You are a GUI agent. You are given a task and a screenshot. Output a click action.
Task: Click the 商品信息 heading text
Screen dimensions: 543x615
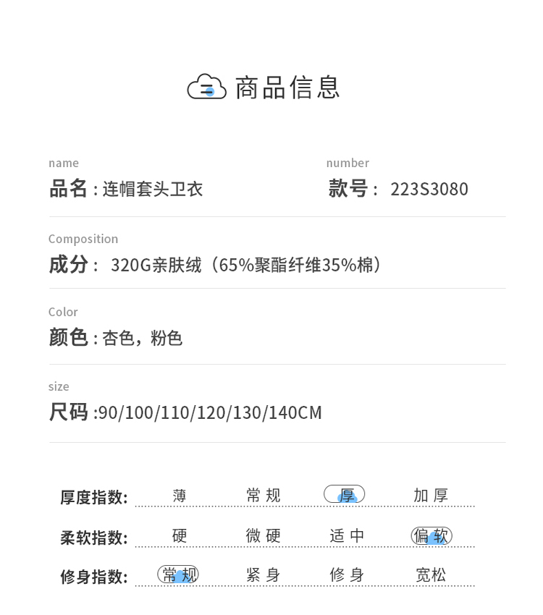287,88
